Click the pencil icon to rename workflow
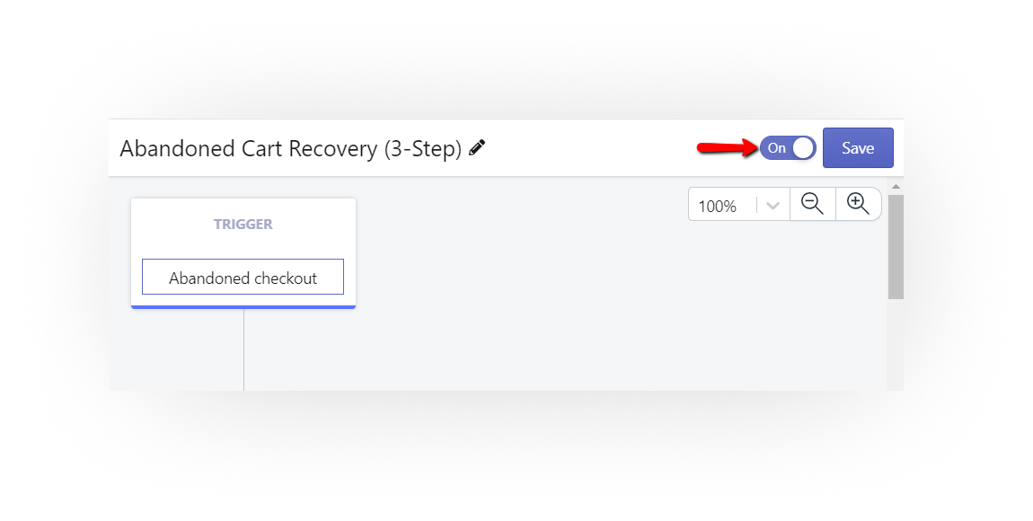This screenshot has width=1033, height=521. click(x=477, y=147)
